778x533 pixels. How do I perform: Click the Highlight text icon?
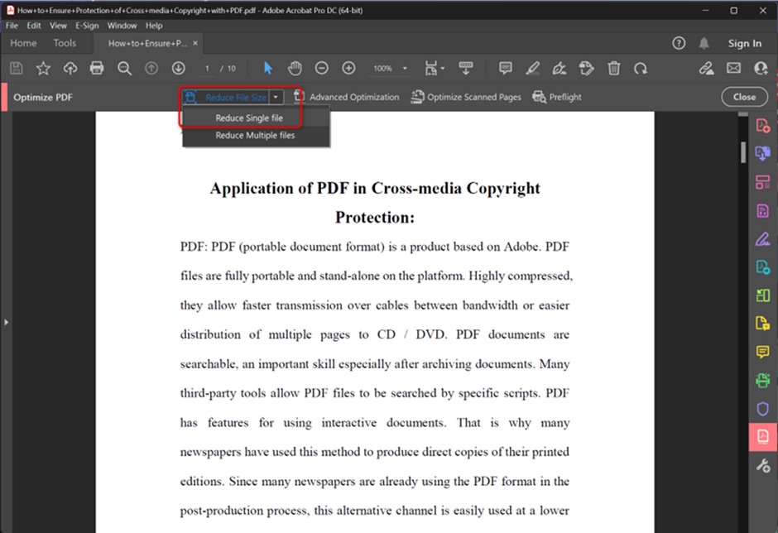coord(533,68)
